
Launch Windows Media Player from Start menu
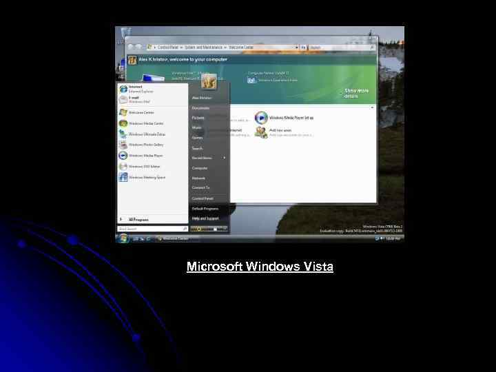pyautogui.click(x=152, y=156)
